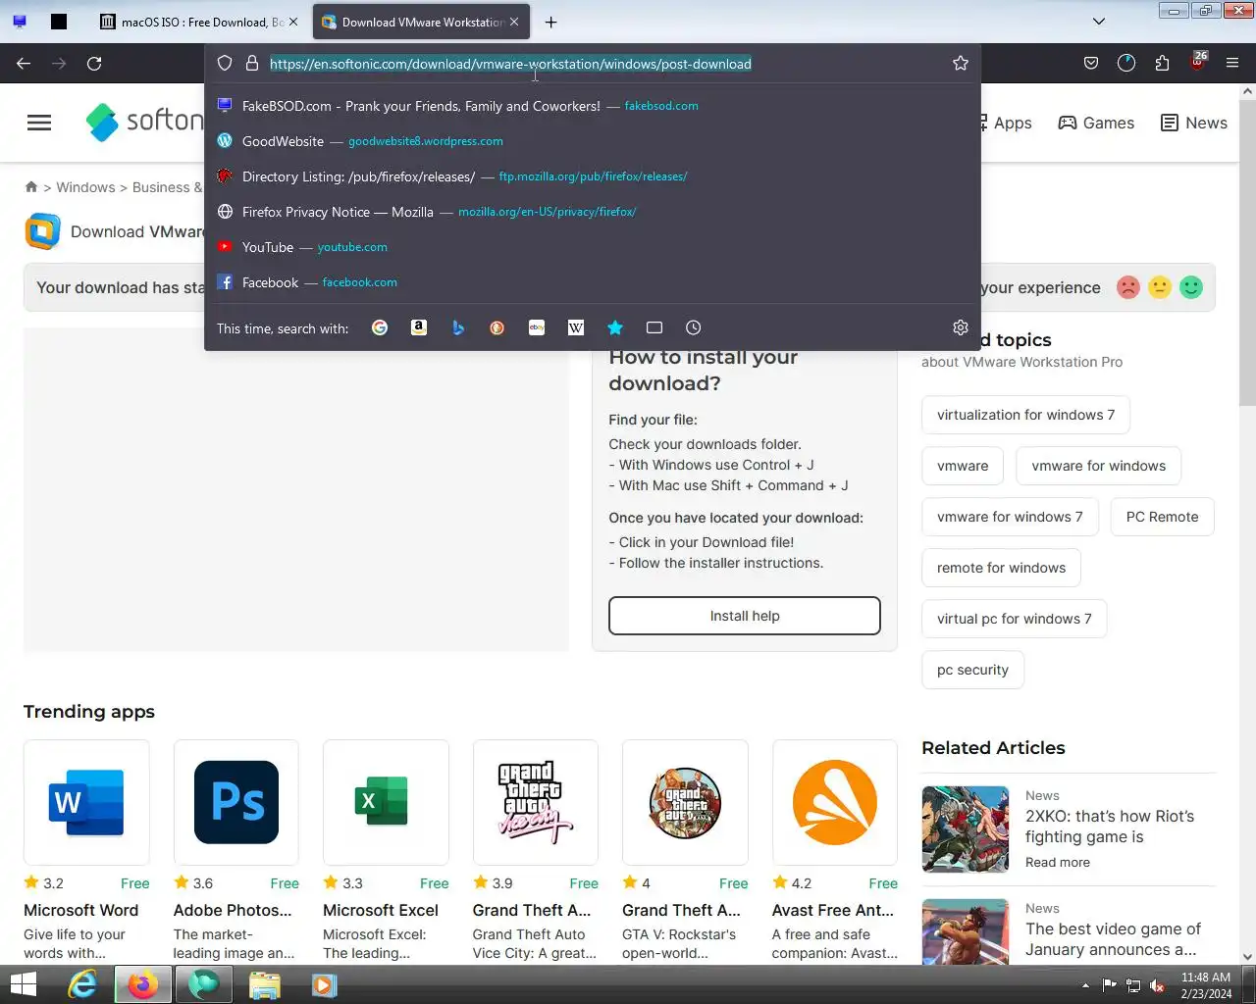Open Windows Start button
Screen dimensions: 1256x1004
point(23,984)
